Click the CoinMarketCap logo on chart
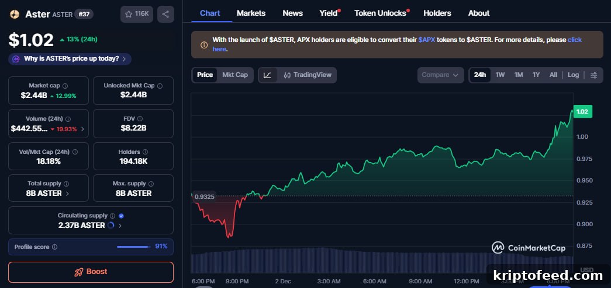The image size is (611, 288). coord(528,248)
